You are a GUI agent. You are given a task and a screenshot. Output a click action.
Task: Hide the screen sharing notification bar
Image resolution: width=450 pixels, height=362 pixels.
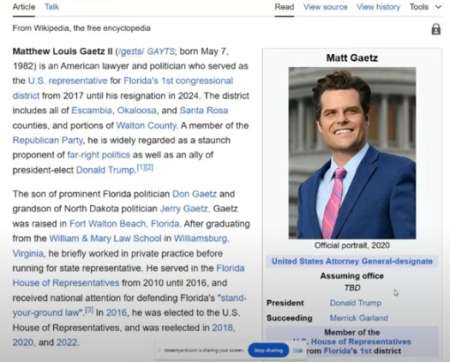point(298,350)
